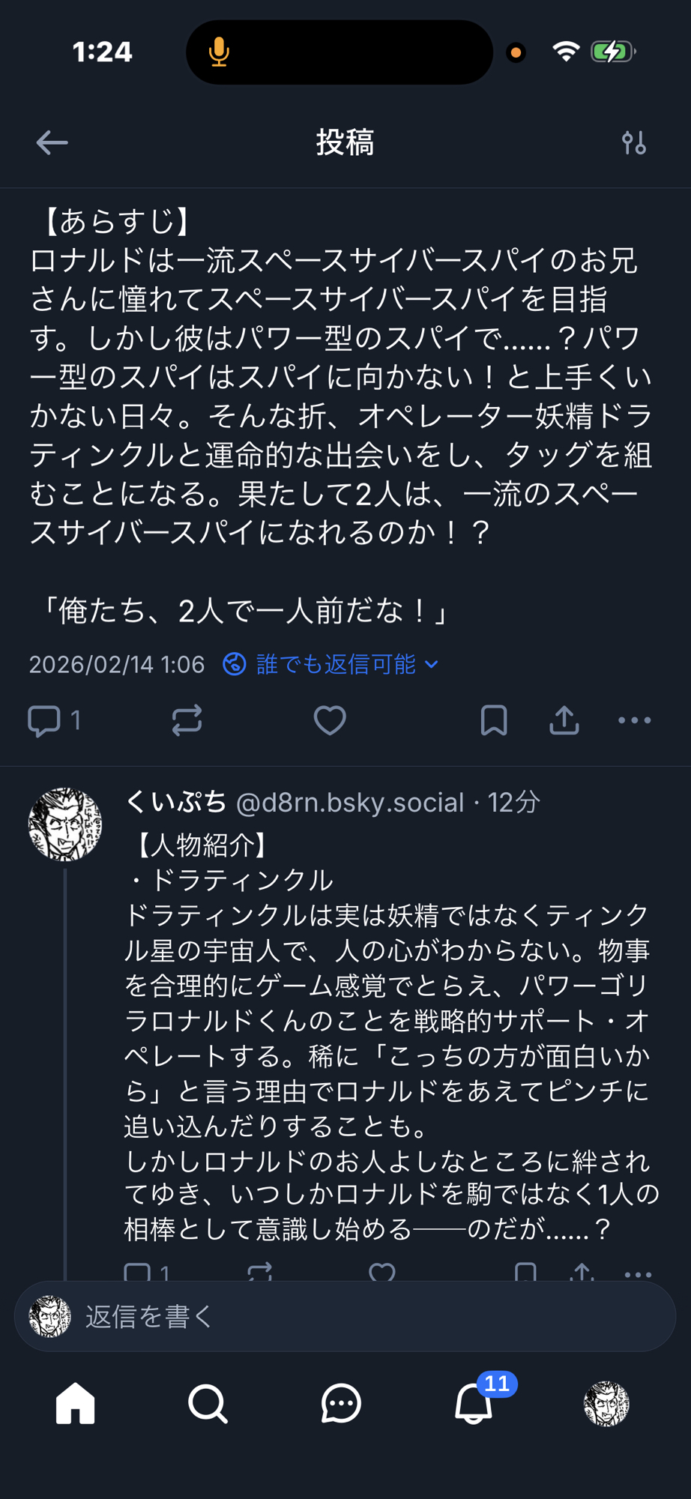Open the Chat messages tab
The image size is (691, 1499).
[341, 1403]
